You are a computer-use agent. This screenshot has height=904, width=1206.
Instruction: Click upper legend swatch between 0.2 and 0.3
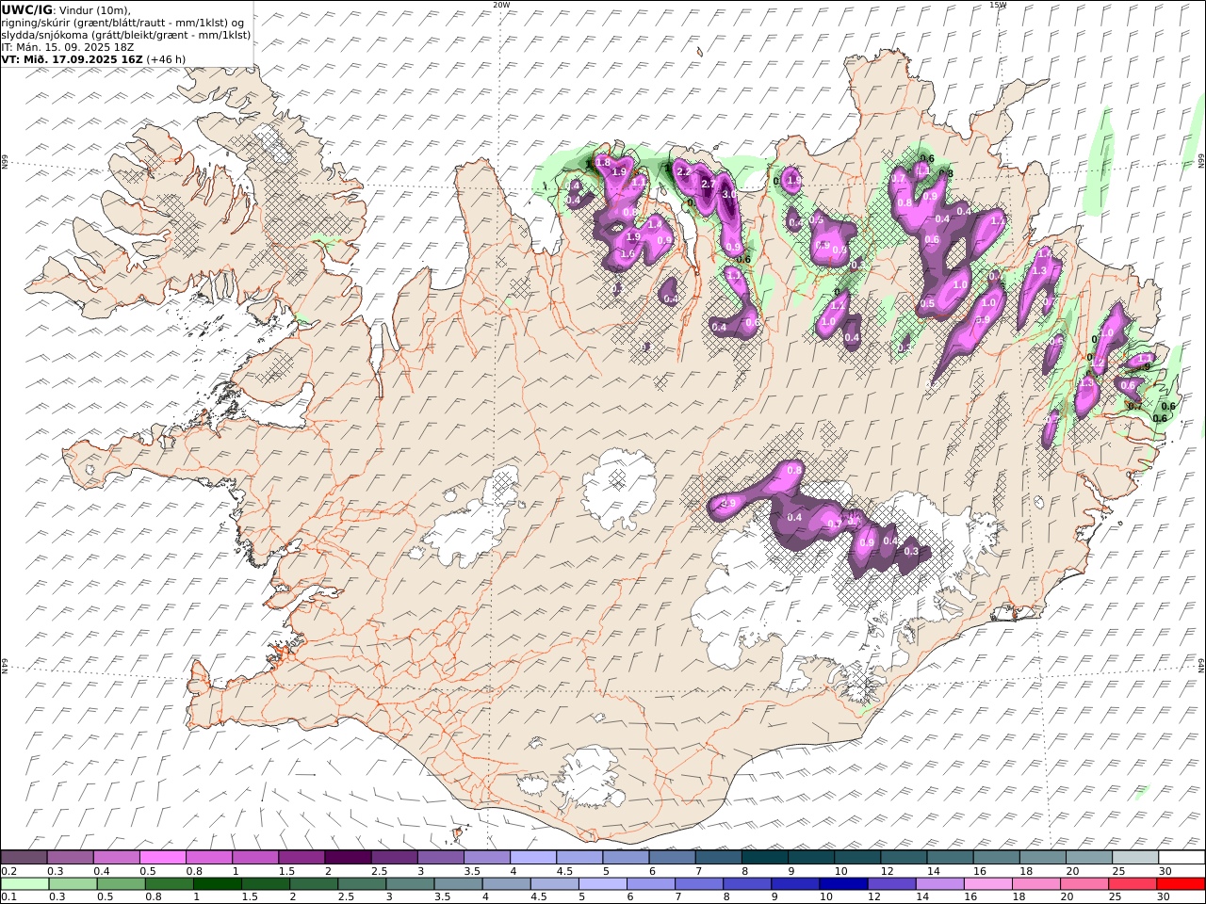[24, 858]
